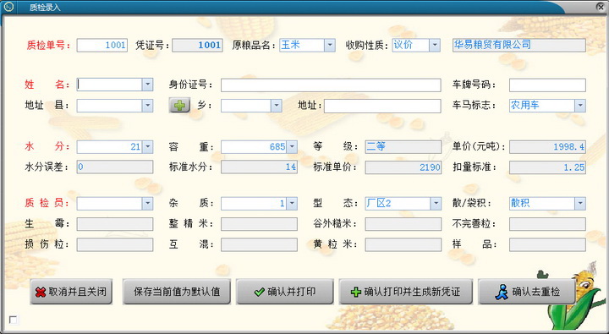Click 取消并且关闭 button
Screen dimensions: 609x334
(71, 292)
